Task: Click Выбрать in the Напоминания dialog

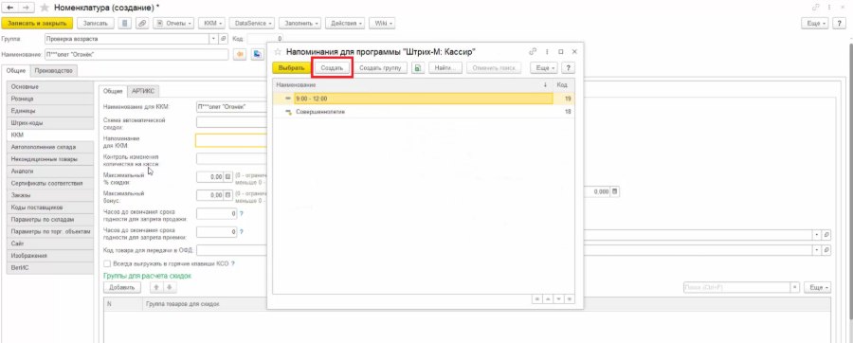Action: (x=291, y=68)
